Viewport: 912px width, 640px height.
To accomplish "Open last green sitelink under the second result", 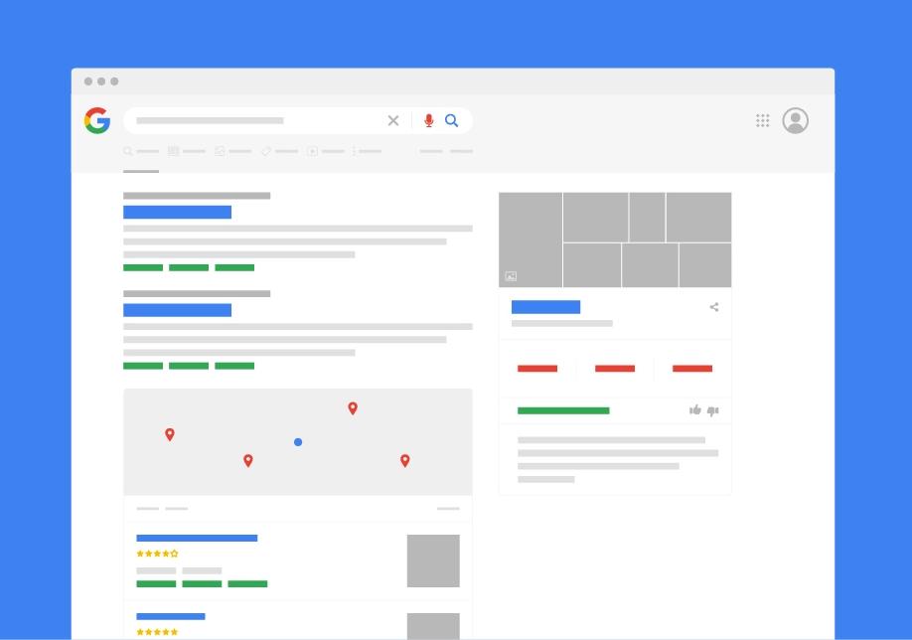I will point(234,366).
